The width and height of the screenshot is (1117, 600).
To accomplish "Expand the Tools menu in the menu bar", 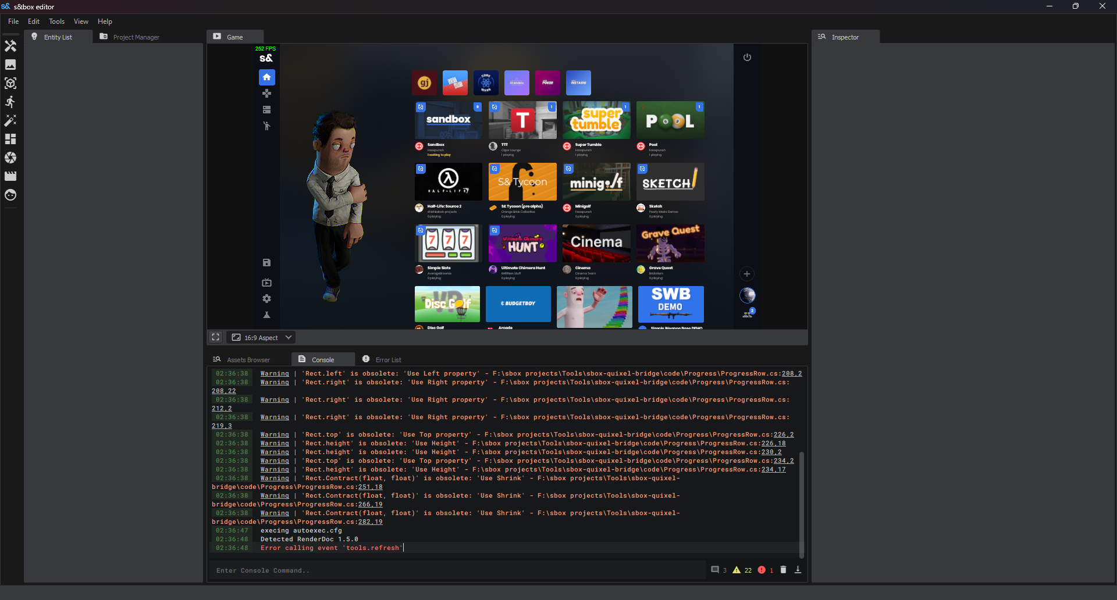I will [56, 22].
